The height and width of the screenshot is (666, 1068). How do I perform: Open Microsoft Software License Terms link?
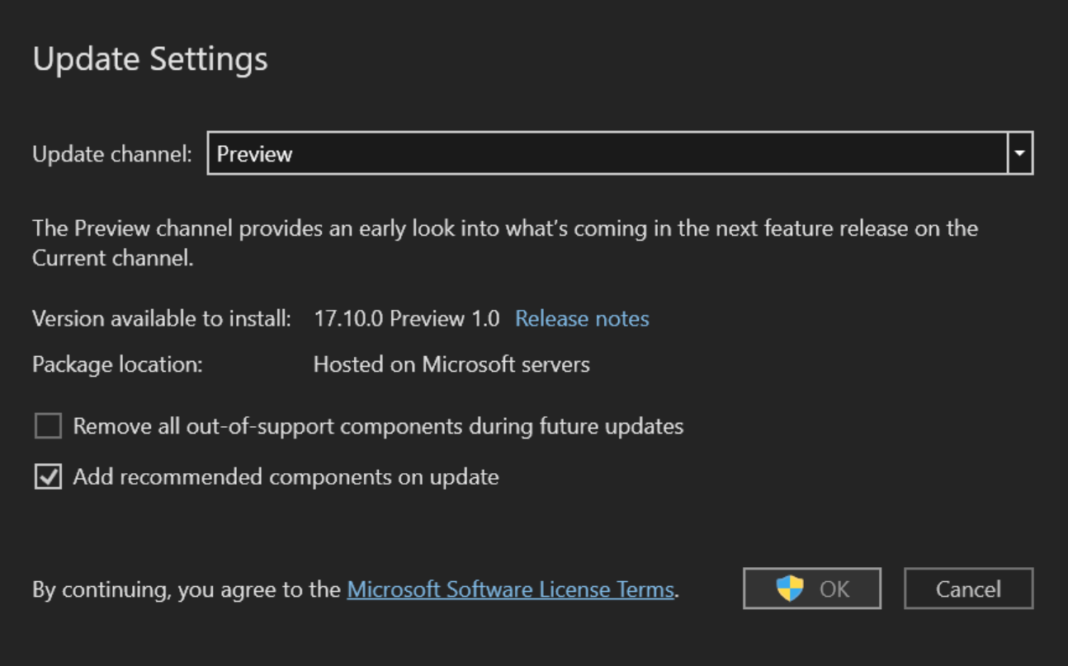(x=510, y=589)
